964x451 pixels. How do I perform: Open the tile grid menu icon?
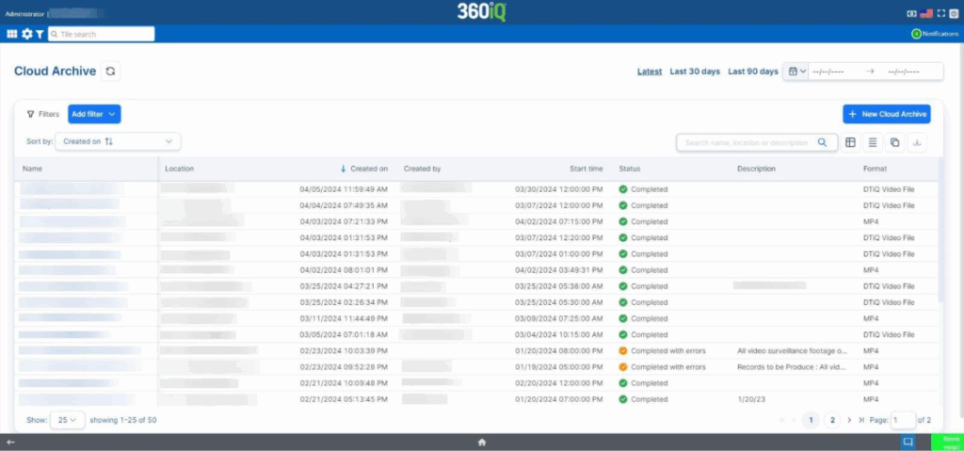point(12,34)
